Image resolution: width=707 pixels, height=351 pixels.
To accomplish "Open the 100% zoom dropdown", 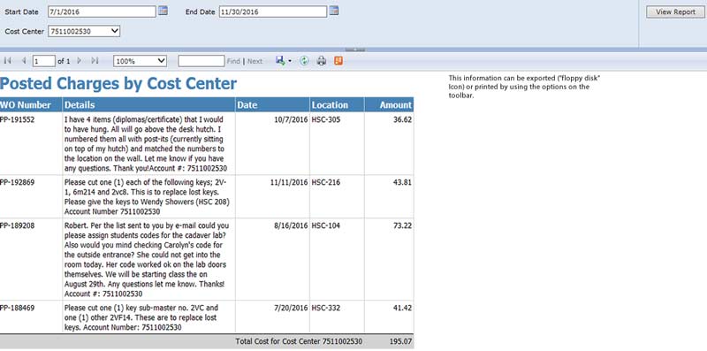I will pos(141,61).
